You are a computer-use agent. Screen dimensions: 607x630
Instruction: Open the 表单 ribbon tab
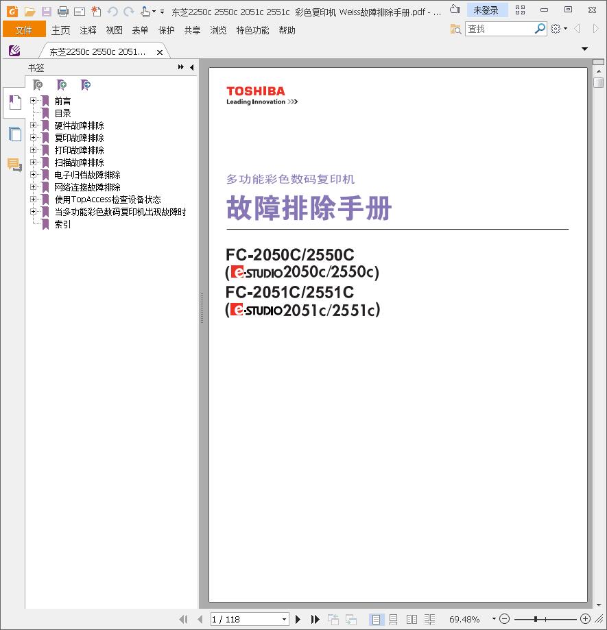click(x=141, y=30)
